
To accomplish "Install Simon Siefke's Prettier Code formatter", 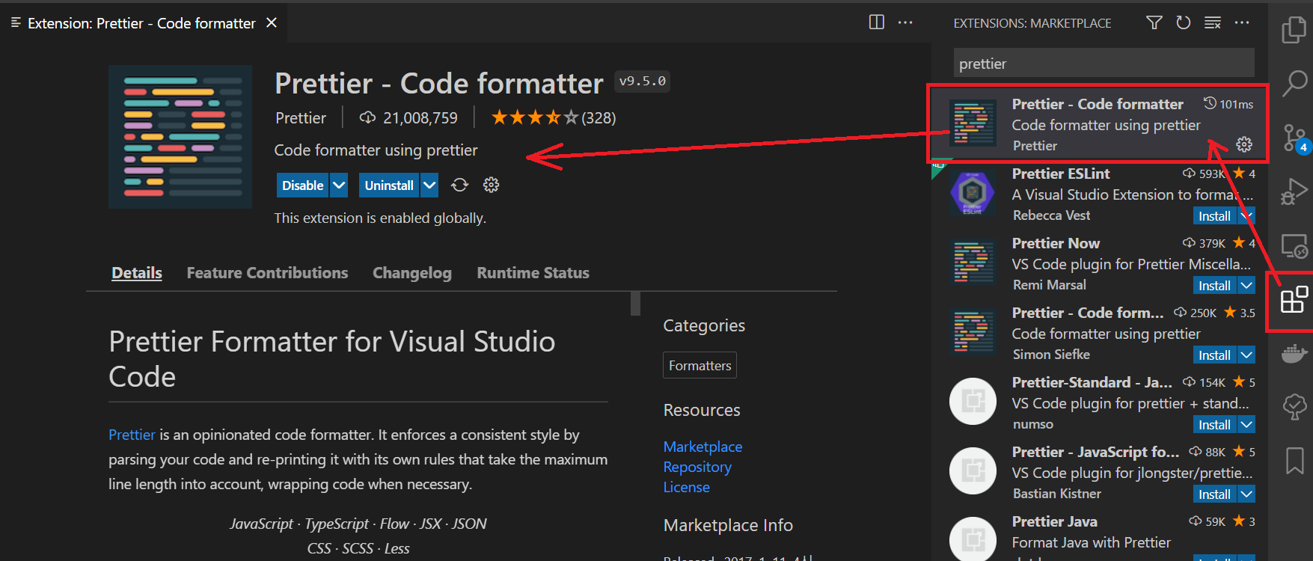I will [1215, 355].
